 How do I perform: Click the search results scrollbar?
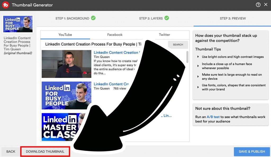[187, 57]
